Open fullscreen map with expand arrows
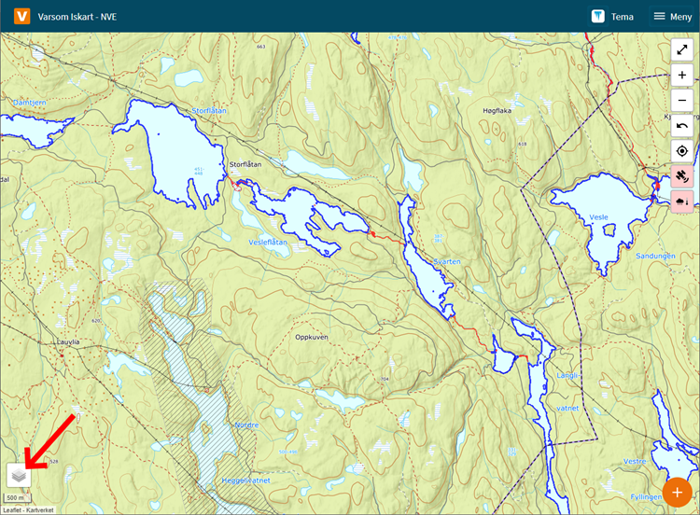This screenshot has width=700, height=515. (x=682, y=49)
